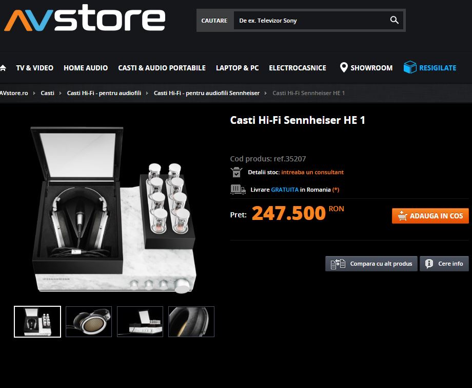472x388 pixels.
Task: Open the ELECTROCASNICE menu
Action: pos(298,68)
